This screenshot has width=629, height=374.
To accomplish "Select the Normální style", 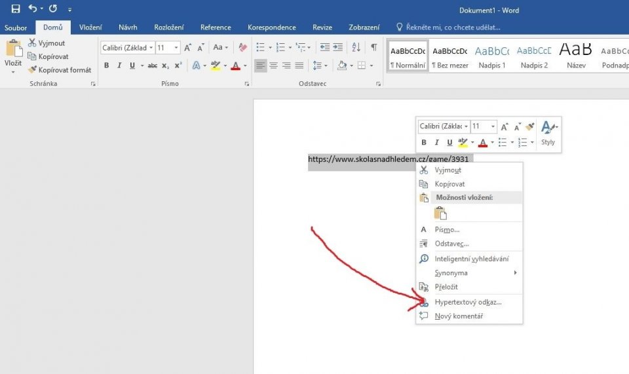I will pyautogui.click(x=408, y=56).
